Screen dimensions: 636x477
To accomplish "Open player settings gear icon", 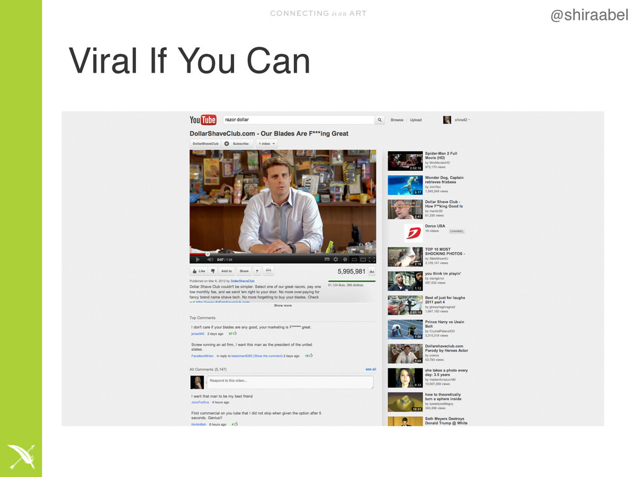I will [336, 260].
